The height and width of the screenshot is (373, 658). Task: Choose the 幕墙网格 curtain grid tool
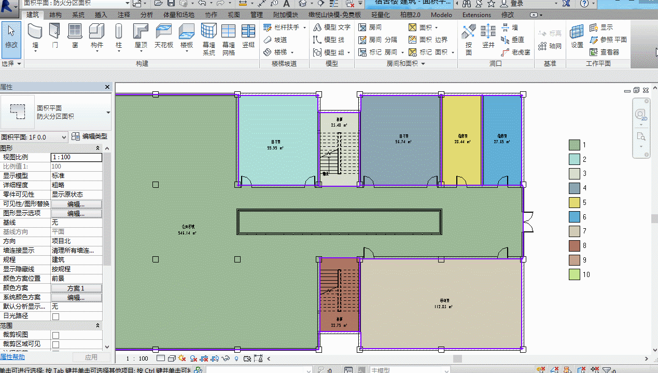point(228,39)
